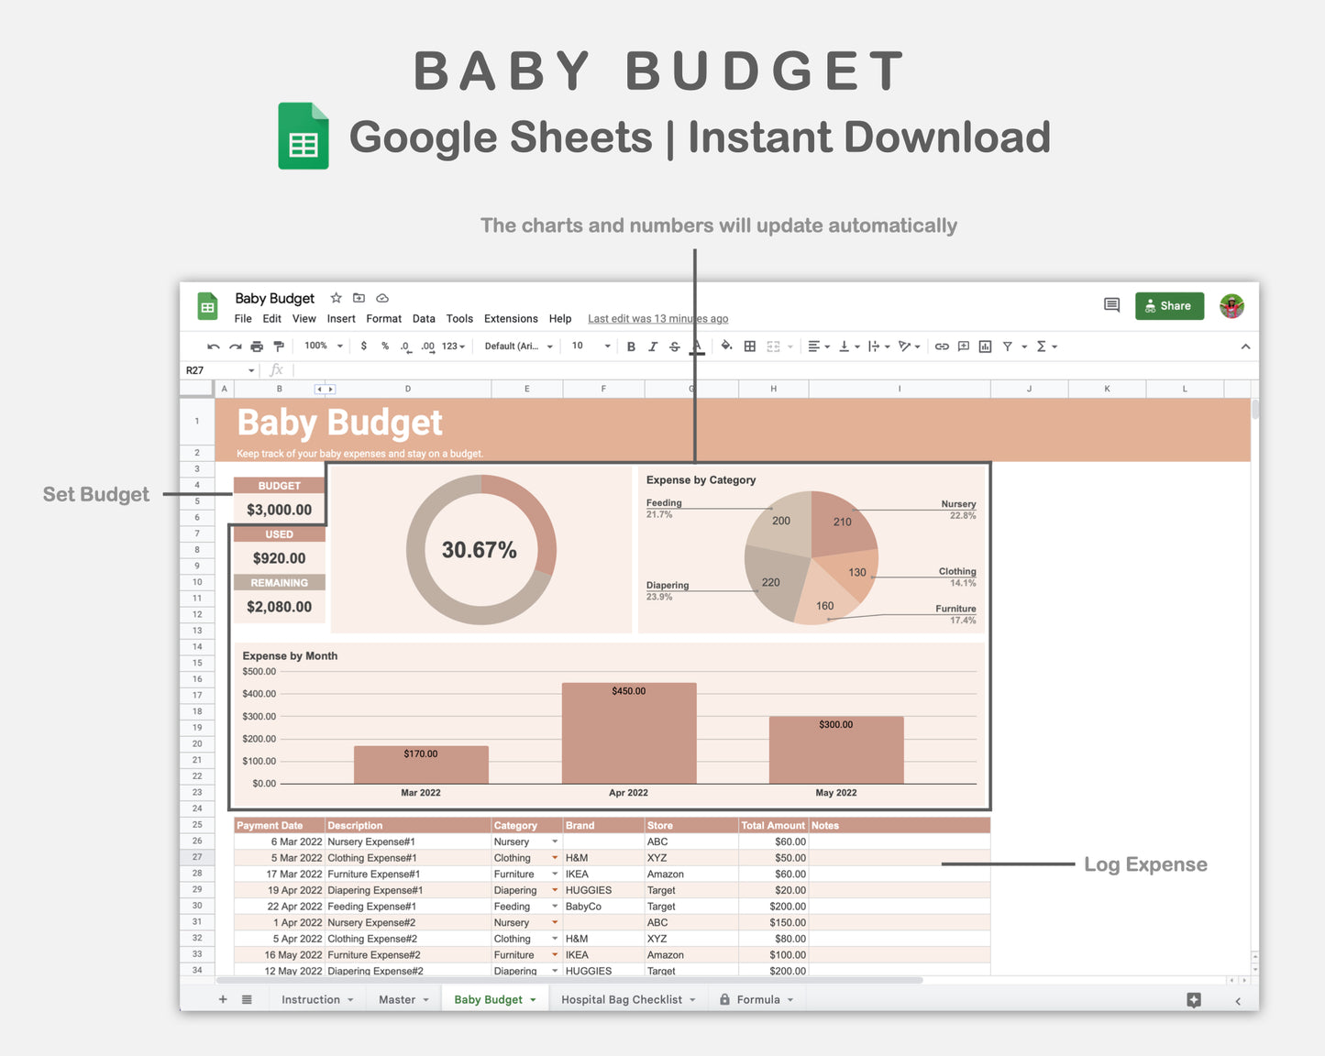The image size is (1325, 1056).
Task: Click the Create a filter icon
Action: point(1008,346)
